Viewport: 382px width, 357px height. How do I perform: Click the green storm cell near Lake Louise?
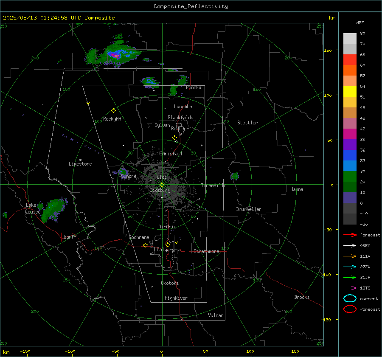(53, 210)
